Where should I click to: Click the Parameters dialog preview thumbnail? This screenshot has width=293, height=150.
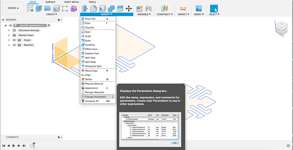150,129
